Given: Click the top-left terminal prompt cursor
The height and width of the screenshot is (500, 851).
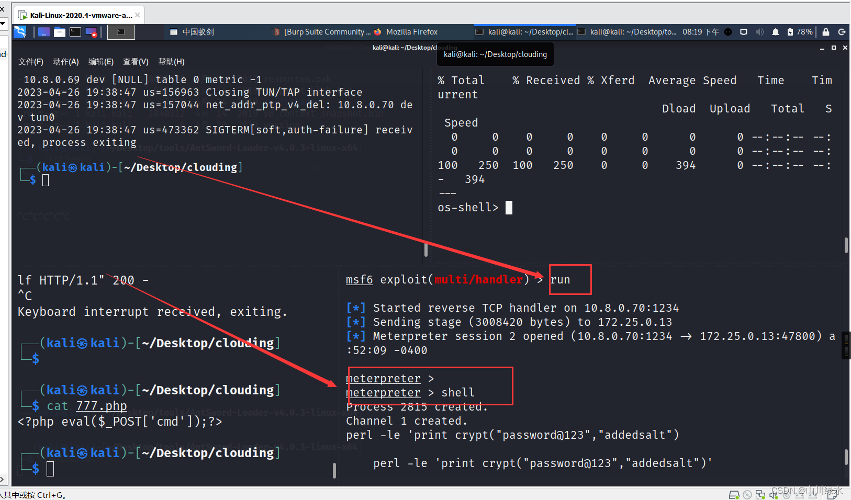Looking at the screenshot, I should pyautogui.click(x=46, y=180).
